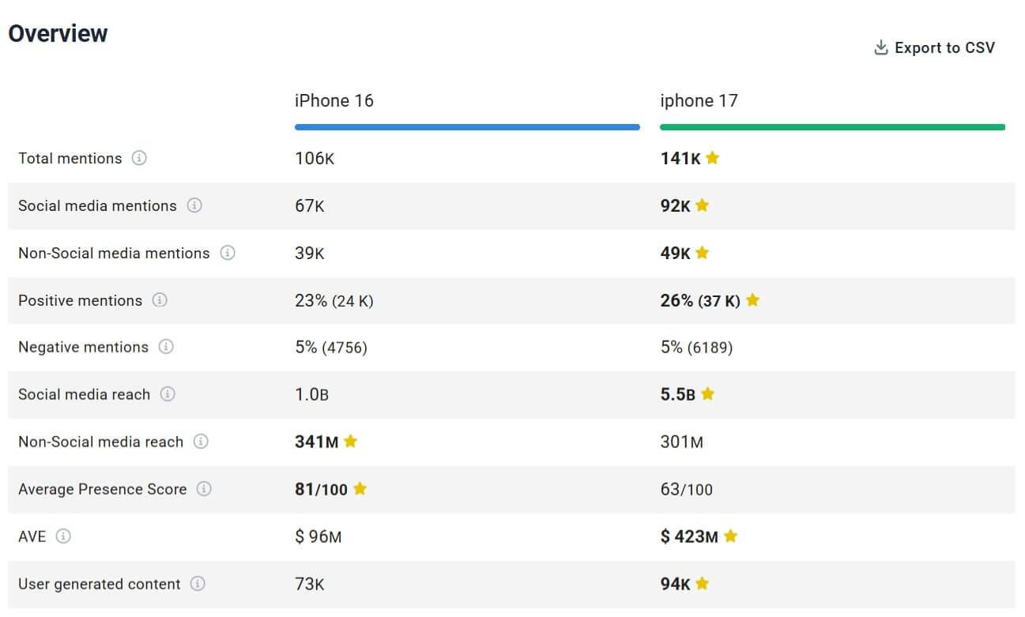
Task: Click the download icon in Export to CSV
Action: (x=881, y=48)
